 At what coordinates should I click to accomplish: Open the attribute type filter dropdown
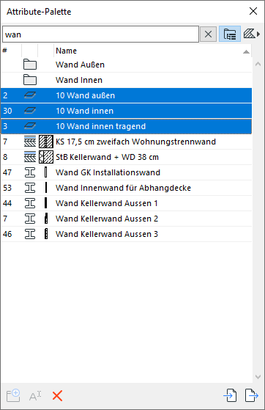(252, 34)
